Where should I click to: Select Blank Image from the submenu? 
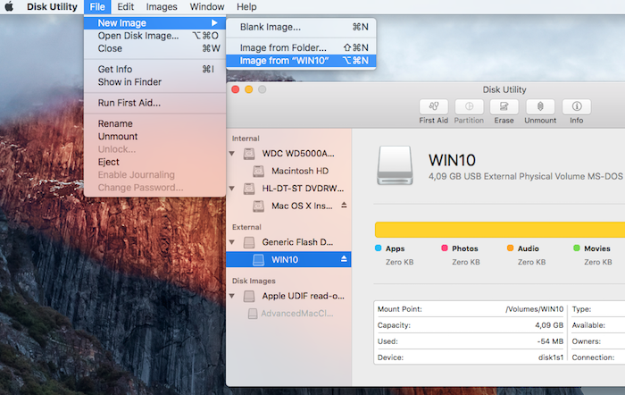271,27
